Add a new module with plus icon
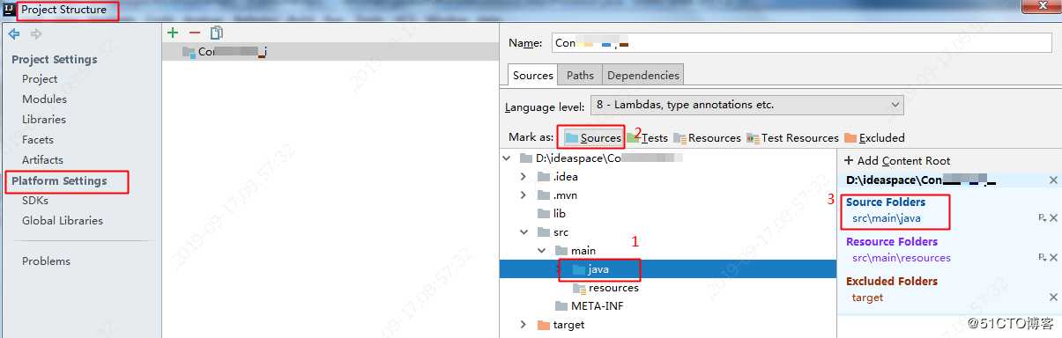Viewport: 1062px width, 338px height. pyautogui.click(x=173, y=33)
